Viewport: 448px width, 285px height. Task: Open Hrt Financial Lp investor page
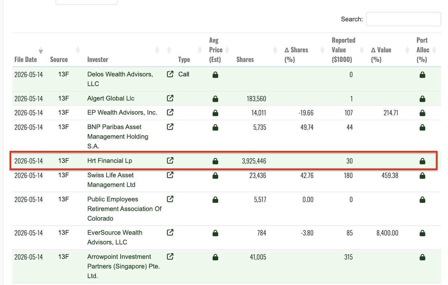point(110,160)
